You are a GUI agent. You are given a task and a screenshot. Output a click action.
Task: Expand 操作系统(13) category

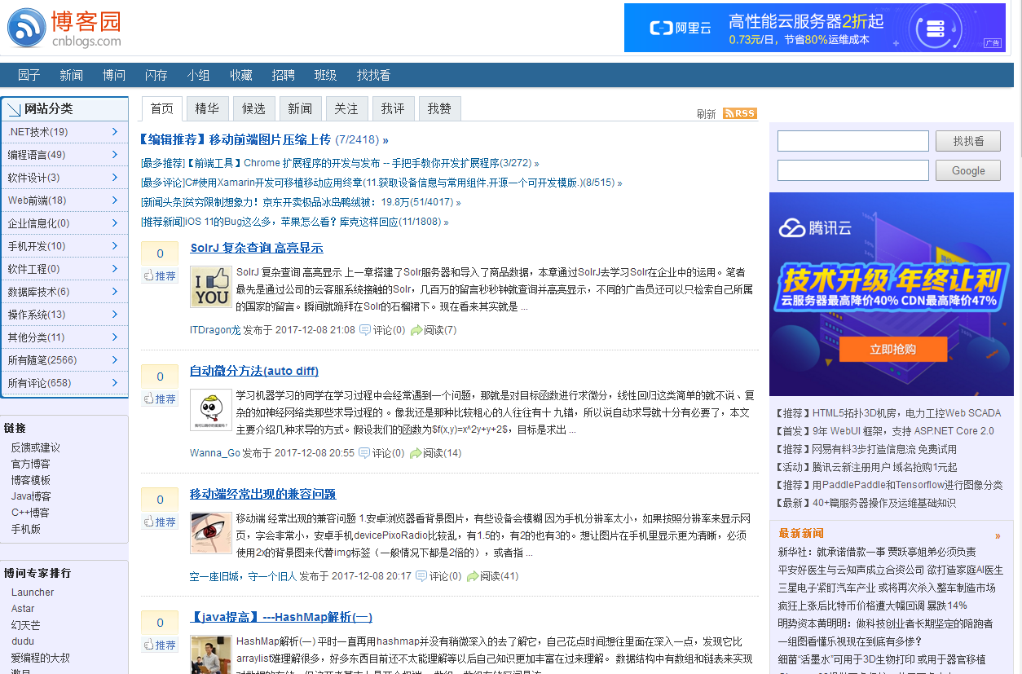[x=64, y=315]
